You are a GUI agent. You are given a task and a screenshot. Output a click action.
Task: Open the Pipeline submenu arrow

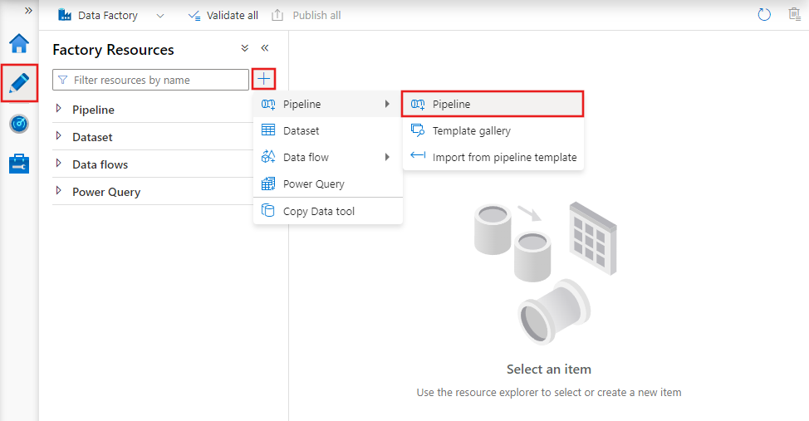tap(387, 104)
